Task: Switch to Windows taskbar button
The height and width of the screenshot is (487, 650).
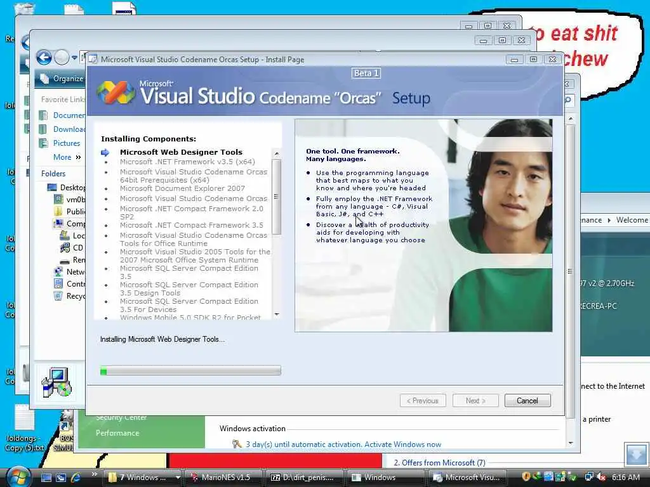Action: click(x=385, y=477)
